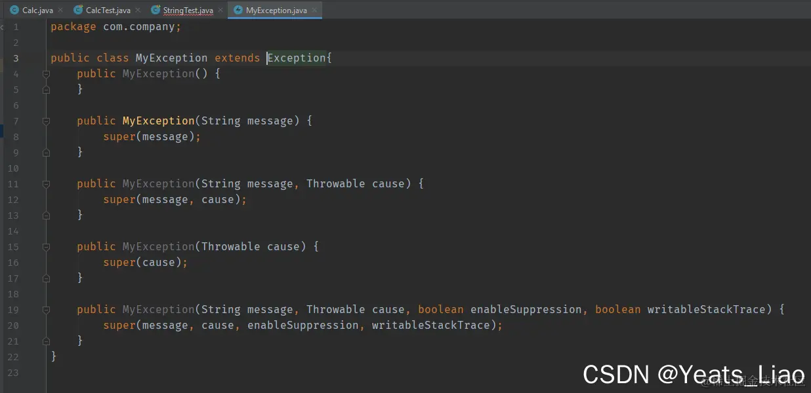This screenshot has width=811, height=393.
Task: Click super(message, cause) call on line 12
Action: pos(172,200)
